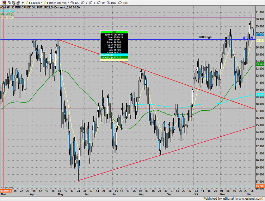
Task: Click the Symbol: QM #F,D row in data window
Action: coord(114,35)
